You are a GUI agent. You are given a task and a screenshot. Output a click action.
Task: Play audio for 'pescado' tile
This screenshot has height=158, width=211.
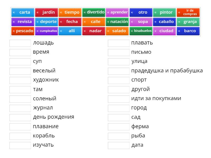point(14,31)
